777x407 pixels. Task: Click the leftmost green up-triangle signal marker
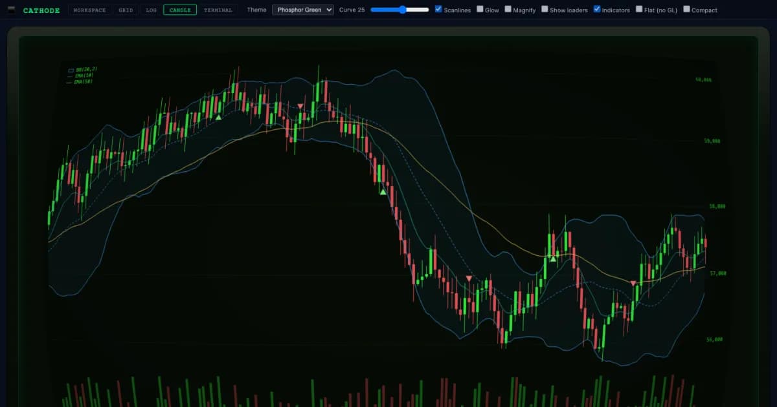pos(219,117)
